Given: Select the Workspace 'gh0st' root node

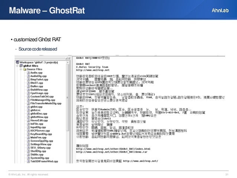Looking at the screenshot, I should [x=39, y=62].
